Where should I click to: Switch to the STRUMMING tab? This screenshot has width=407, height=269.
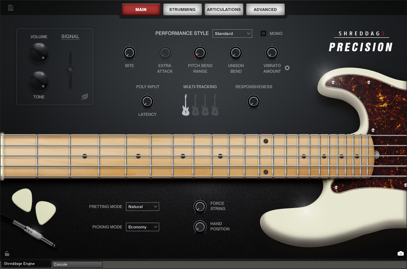182,9
